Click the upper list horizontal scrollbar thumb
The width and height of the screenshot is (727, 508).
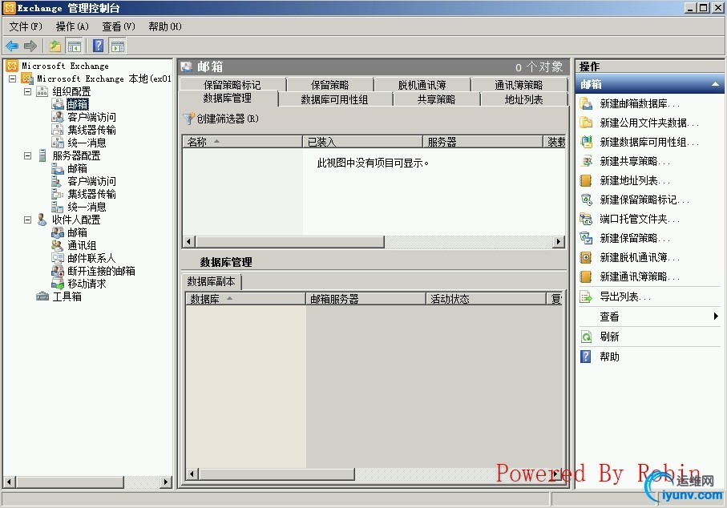pyautogui.click(x=290, y=241)
